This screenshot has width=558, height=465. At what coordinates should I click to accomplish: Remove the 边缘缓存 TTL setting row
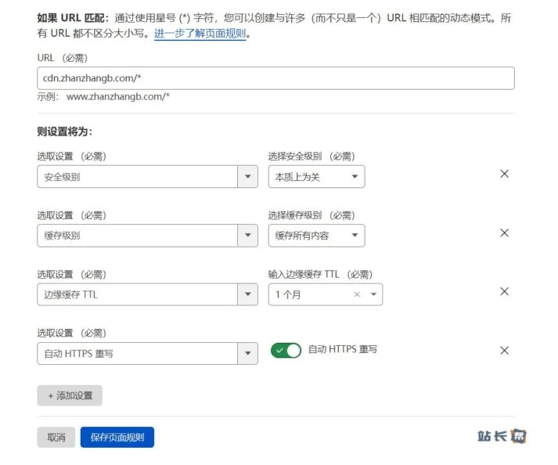pyautogui.click(x=504, y=291)
